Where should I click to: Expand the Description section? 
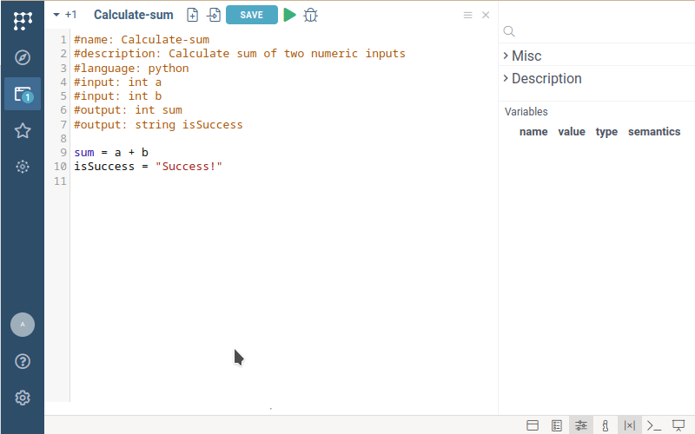click(546, 78)
